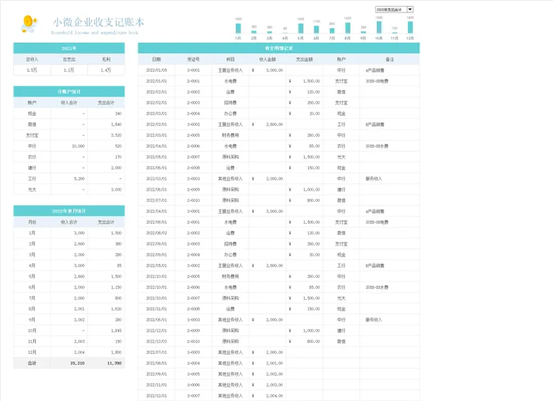Select the 总收入 header cell
The height and width of the screenshot is (401, 553).
coord(32,59)
